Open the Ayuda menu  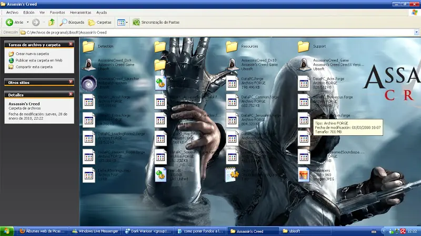[102, 12]
